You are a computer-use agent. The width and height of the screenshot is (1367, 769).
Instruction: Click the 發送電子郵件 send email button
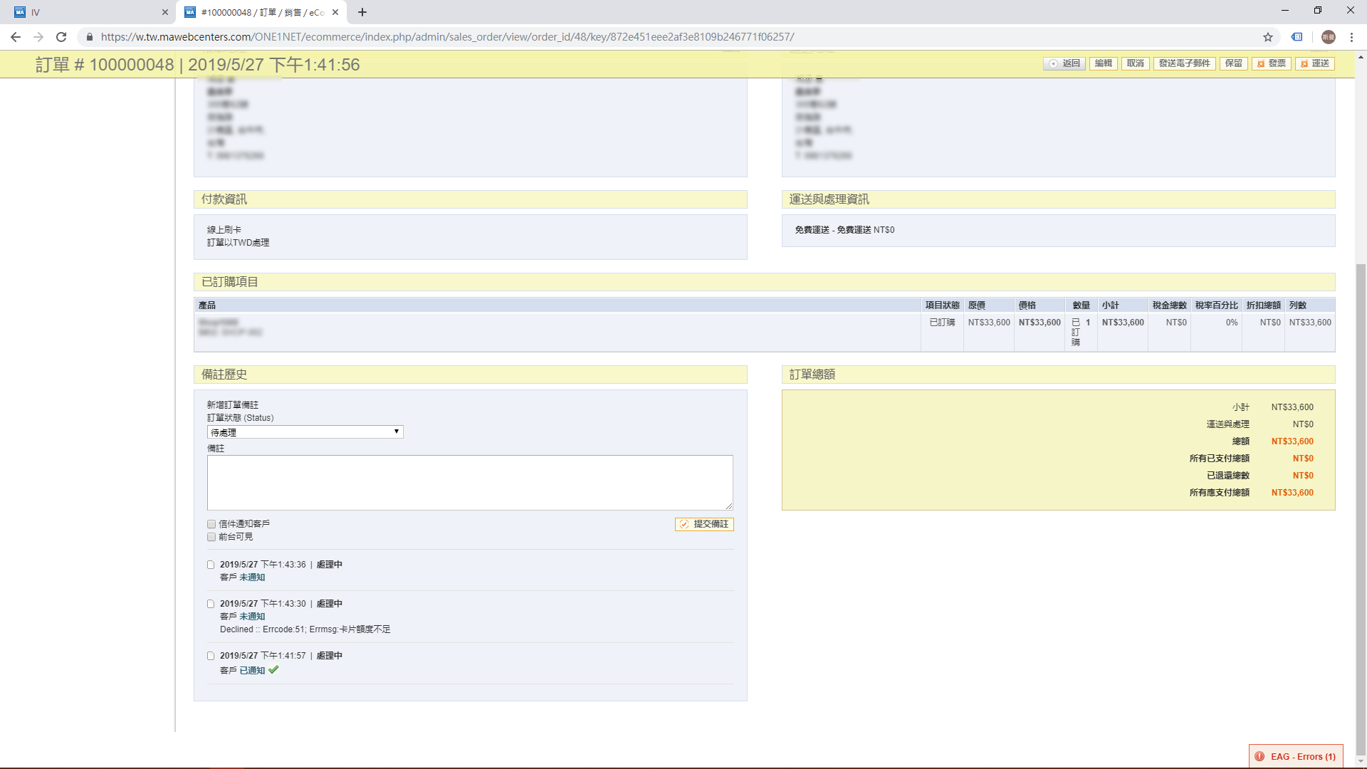1184,63
